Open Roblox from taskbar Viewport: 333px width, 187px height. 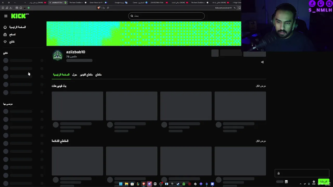pos(212,184)
